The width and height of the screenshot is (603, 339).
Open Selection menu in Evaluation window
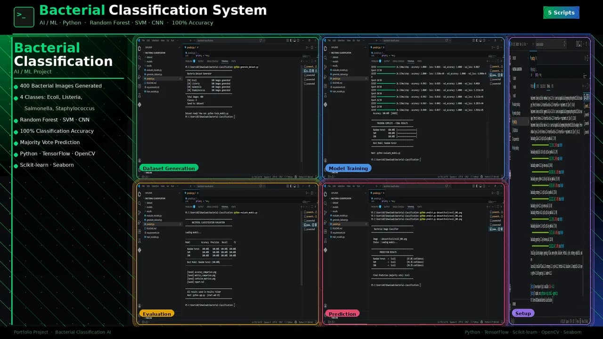coord(155,186)
